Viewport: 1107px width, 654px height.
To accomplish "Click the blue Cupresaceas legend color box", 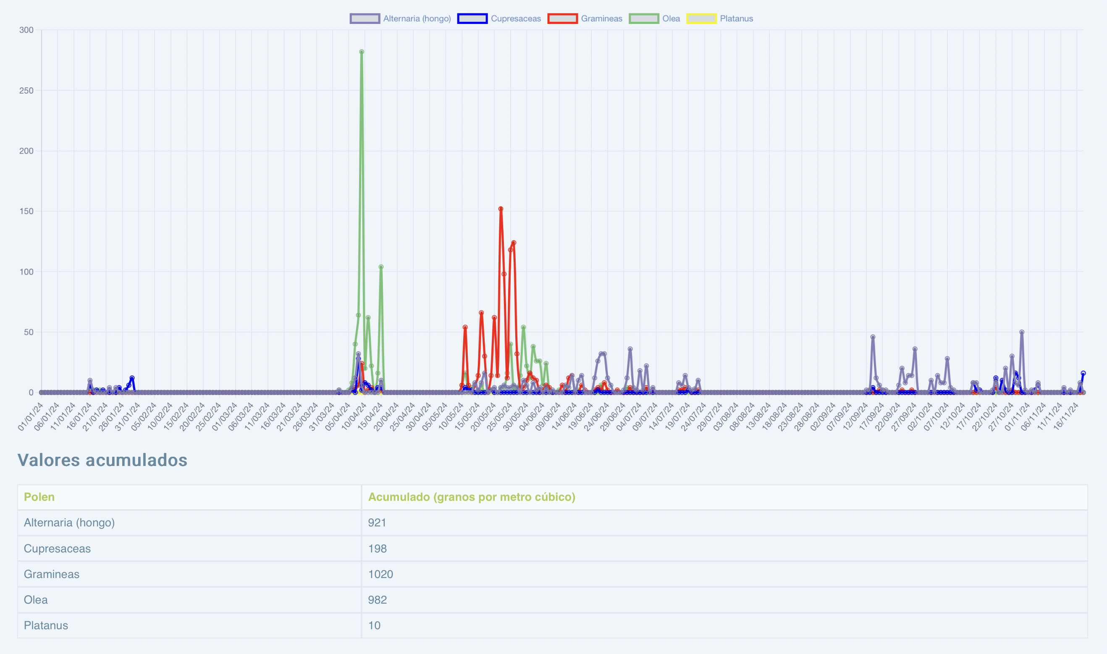I will 472,18.
